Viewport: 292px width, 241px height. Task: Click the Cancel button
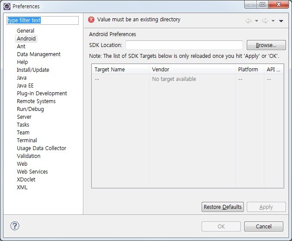point(263,227)
